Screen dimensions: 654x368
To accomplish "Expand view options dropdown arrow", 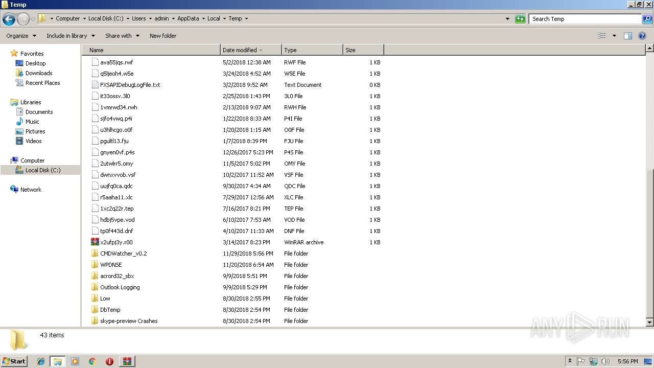I will [614, 36].
